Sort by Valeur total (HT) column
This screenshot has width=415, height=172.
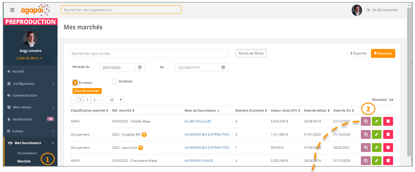[285, 110]
